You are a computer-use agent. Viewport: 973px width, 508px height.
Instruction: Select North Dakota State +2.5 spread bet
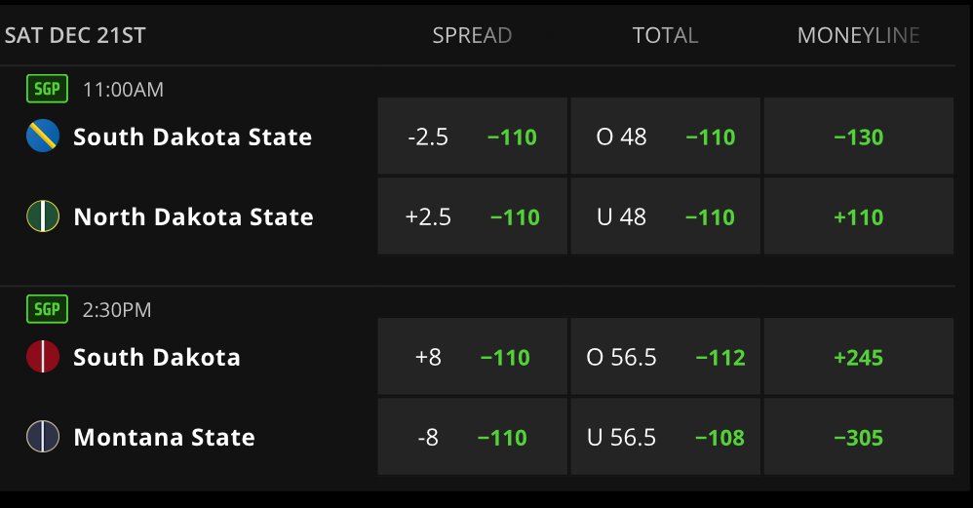(x=472, y=215)
